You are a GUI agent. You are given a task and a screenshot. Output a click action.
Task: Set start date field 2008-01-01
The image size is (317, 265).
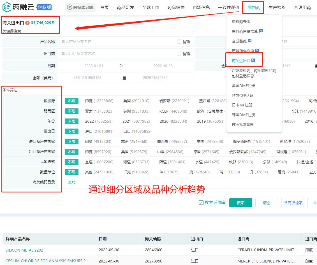coord(94,66)
